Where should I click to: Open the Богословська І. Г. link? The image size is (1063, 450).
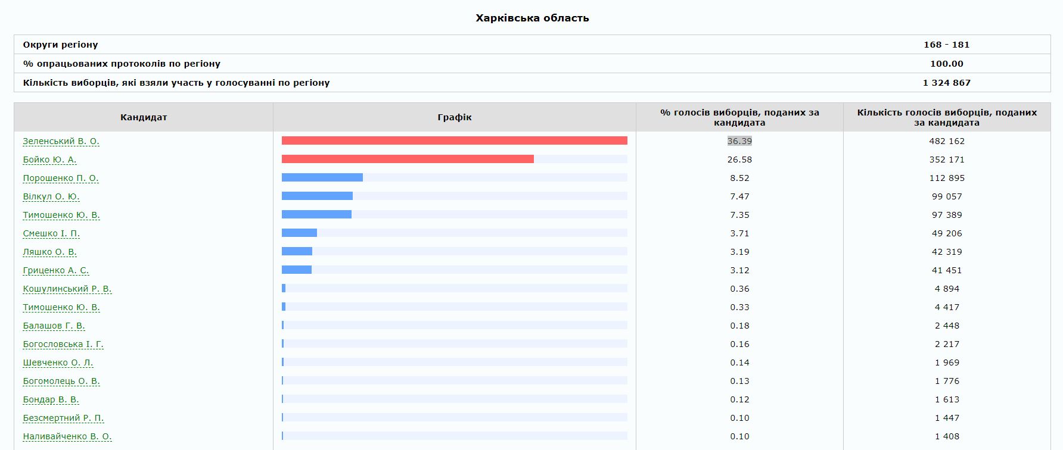coord(63,344)
